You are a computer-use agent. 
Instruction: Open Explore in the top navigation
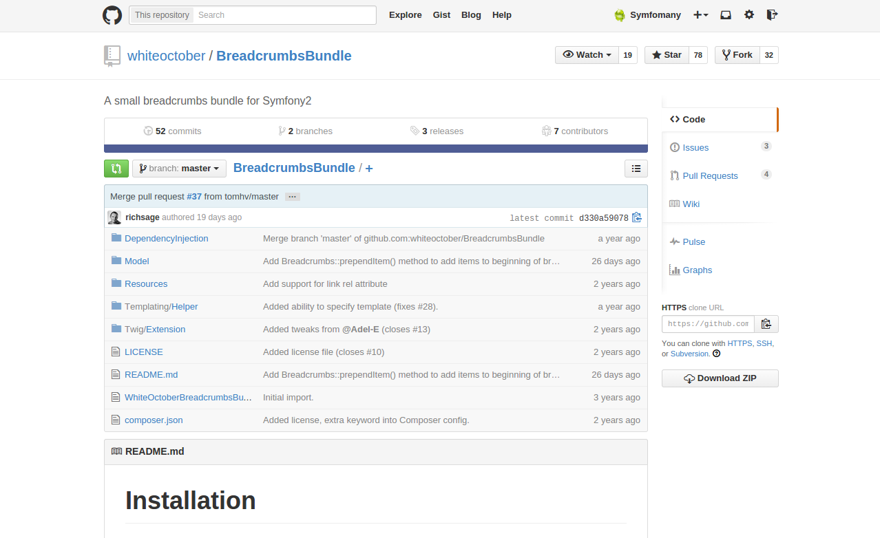point(406,15)
